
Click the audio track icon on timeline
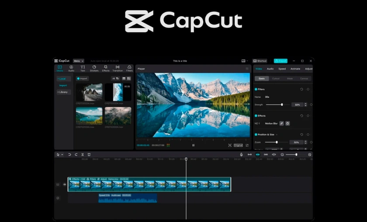tap(58, 198)
